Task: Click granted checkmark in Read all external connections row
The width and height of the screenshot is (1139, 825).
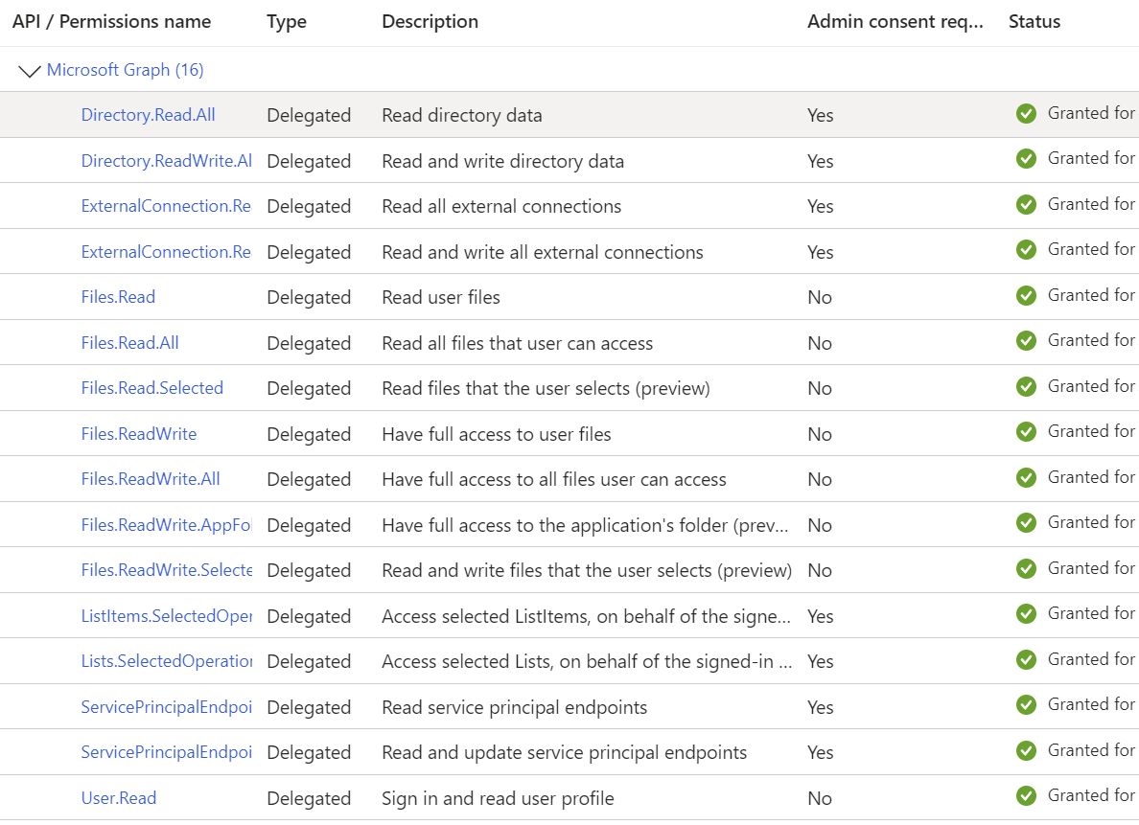Action: (x=1027, y=204)
